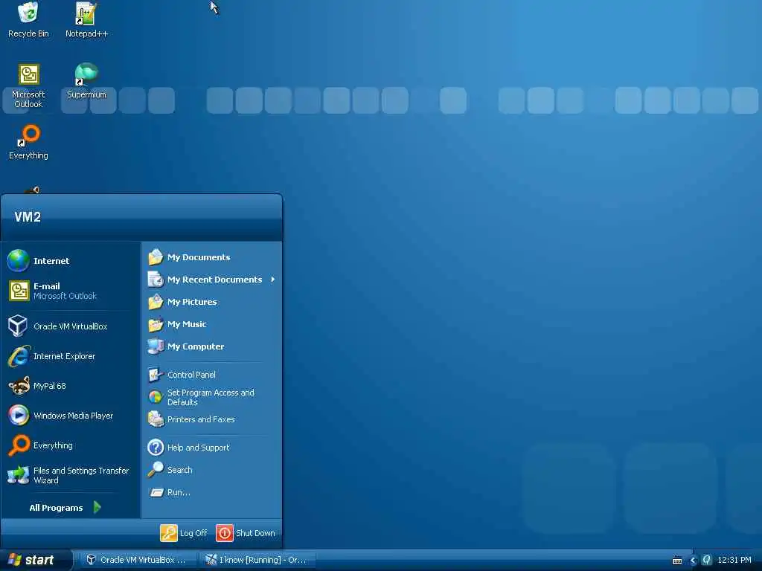The width and height of the screenshot is (762, 571).
Task: Open Files and Settings Transfer Wizard
Action: point(71,475)
